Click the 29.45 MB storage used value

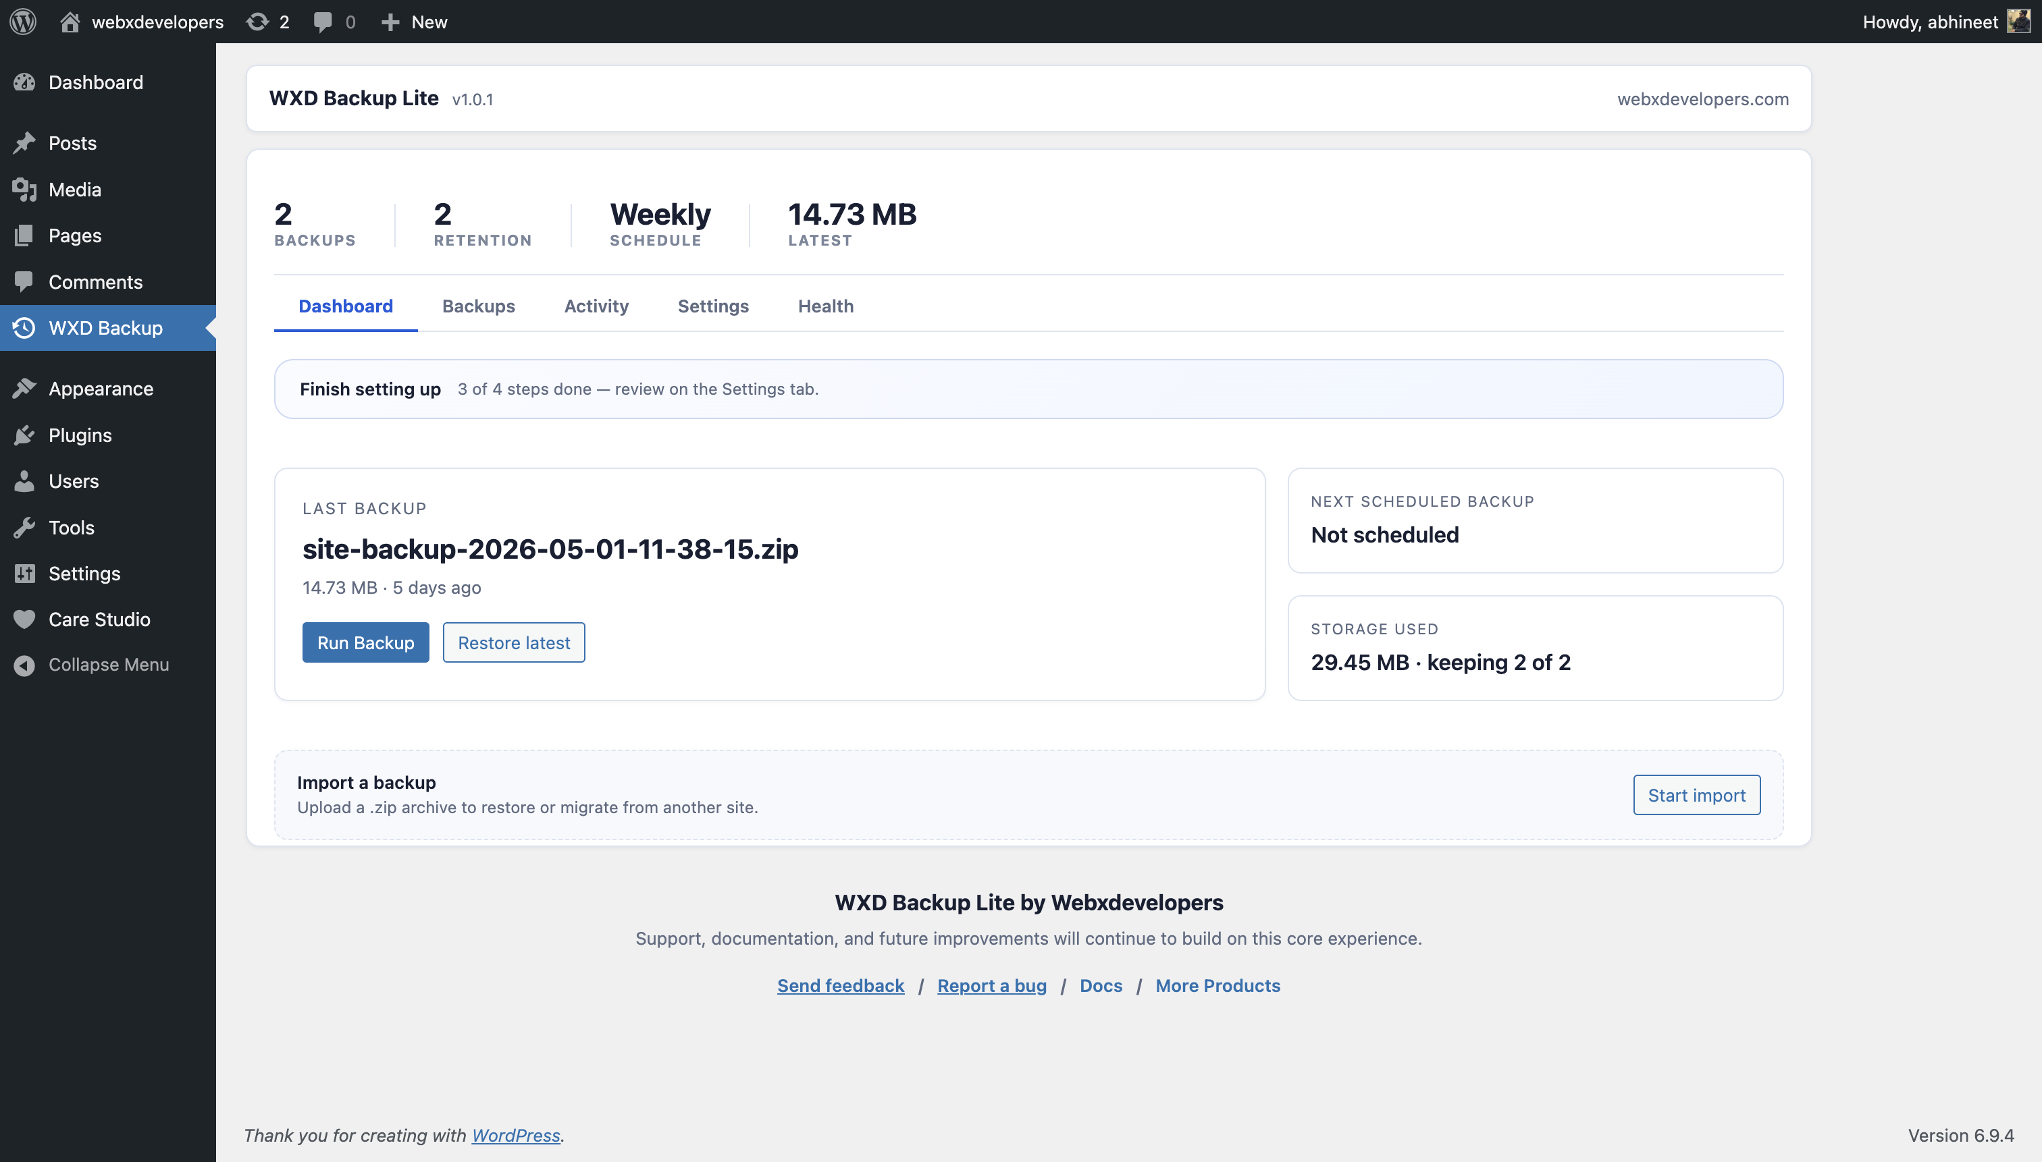[1440, 663]
